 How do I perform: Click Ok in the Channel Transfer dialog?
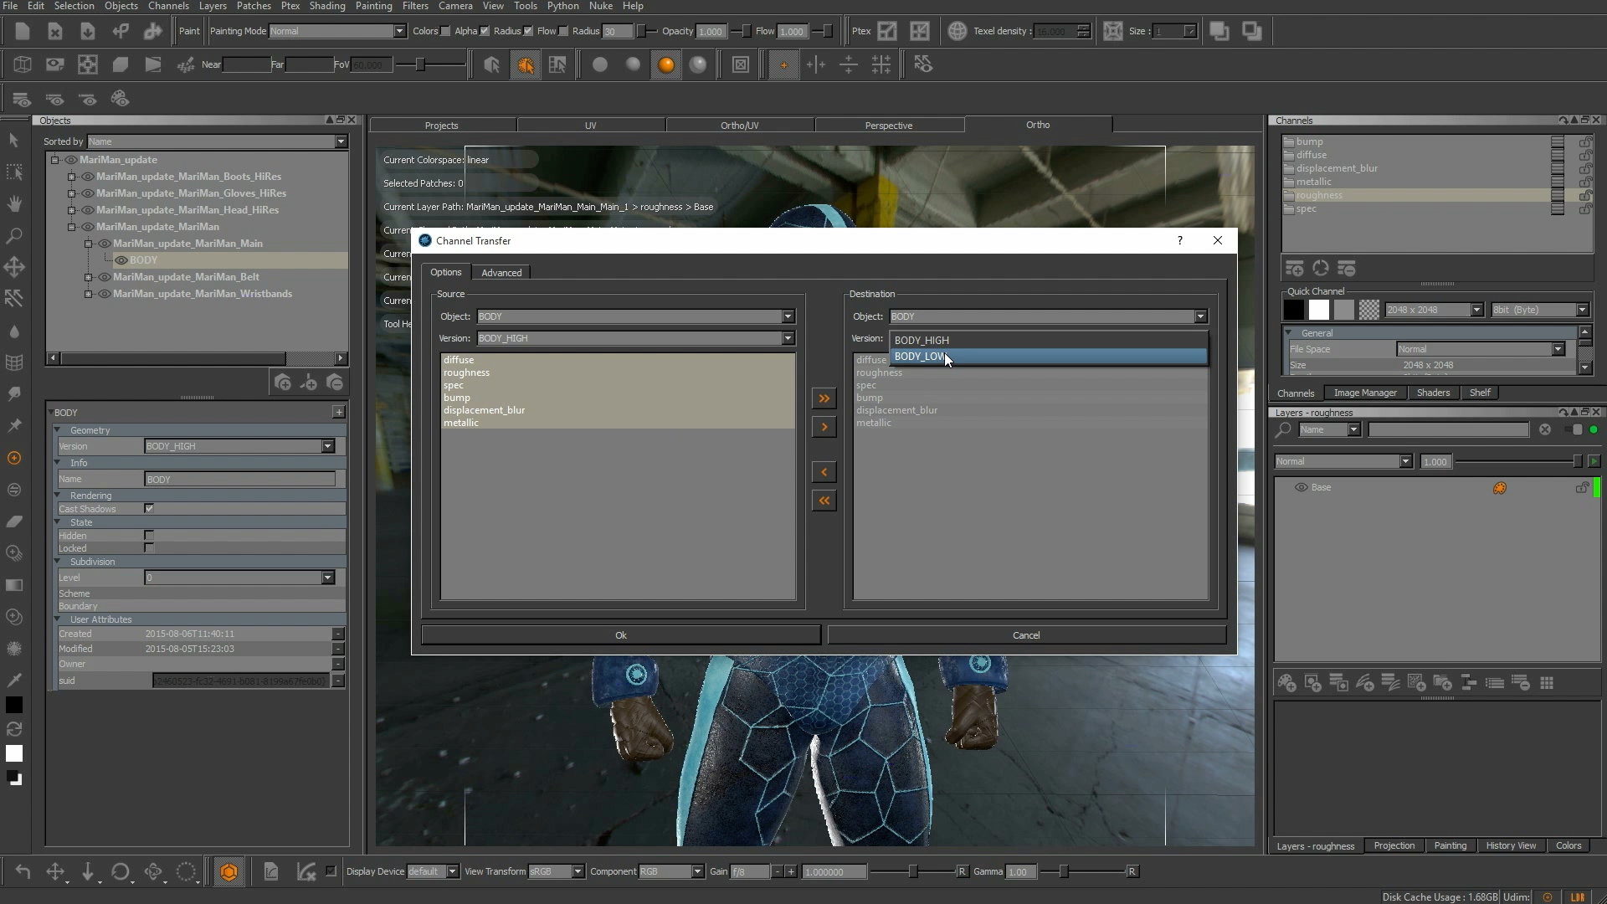pyautogui.click(x=619, y=634)
